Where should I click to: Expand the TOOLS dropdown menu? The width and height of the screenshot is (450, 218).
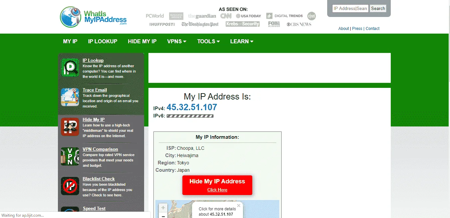pyautogui.click(x=208, y=42)
